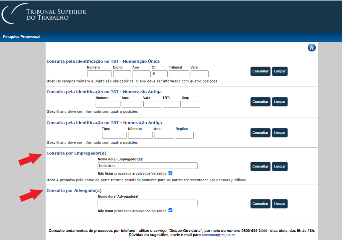The width and height of the screenshot is (342, 240).
Task: Click the Ór. field containing 5
Action: pos(160,74)
